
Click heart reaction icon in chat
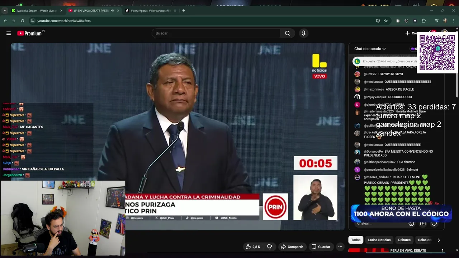pyautogui.click(x=434, y=224)
